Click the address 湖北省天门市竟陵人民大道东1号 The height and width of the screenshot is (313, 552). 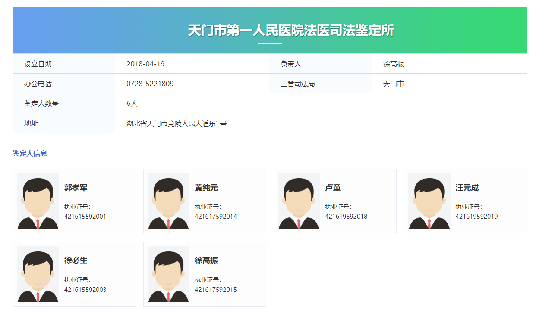tap(177, 123)
